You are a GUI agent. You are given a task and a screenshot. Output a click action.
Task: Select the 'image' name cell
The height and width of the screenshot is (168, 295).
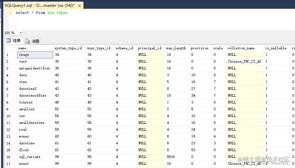(35, 55)
